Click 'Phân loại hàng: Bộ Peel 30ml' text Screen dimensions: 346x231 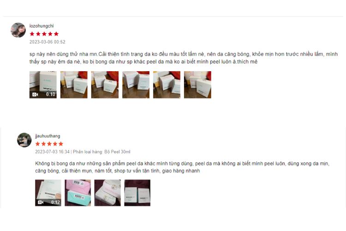102,152
